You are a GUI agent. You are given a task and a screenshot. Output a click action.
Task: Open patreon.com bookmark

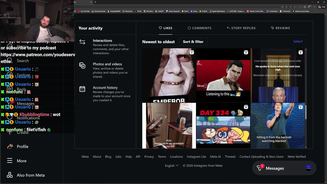pos(301,11)
